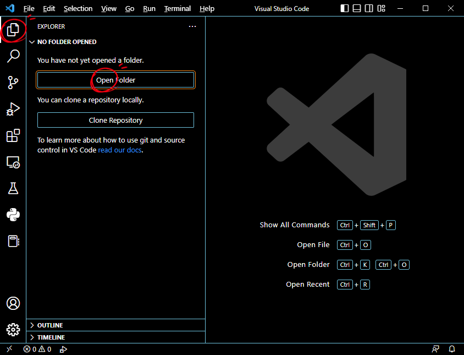Viewport: 464px width, 355px height.
Task: Click the debug start icon in status bar
Action: coord(63,349)
